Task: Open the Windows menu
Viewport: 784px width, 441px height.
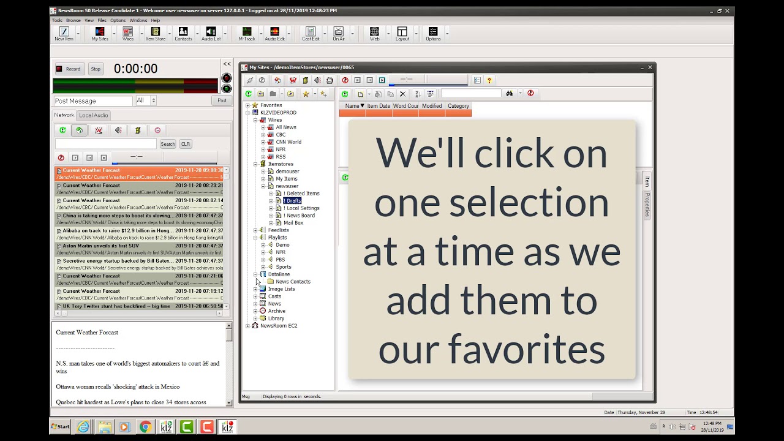Action: (x=138, y=20)
